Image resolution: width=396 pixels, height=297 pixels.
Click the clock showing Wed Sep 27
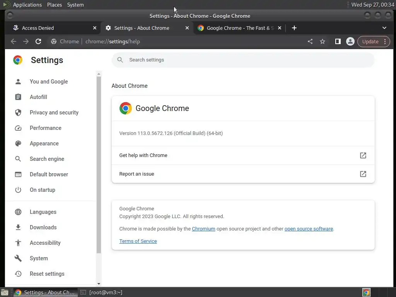pyautogui.click(x=372, y=5)
